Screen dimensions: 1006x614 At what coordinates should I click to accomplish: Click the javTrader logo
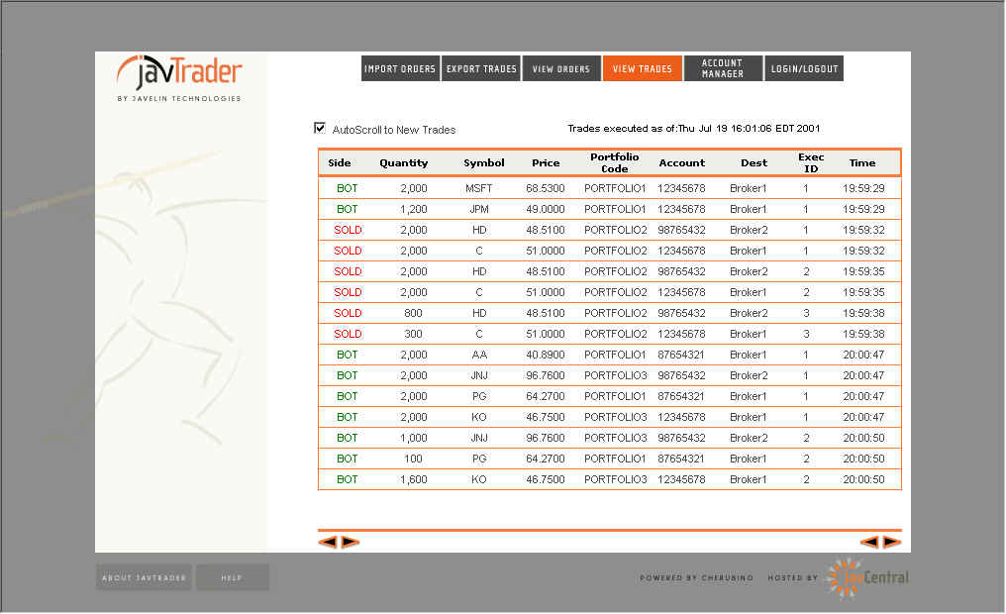pos(179,78)
